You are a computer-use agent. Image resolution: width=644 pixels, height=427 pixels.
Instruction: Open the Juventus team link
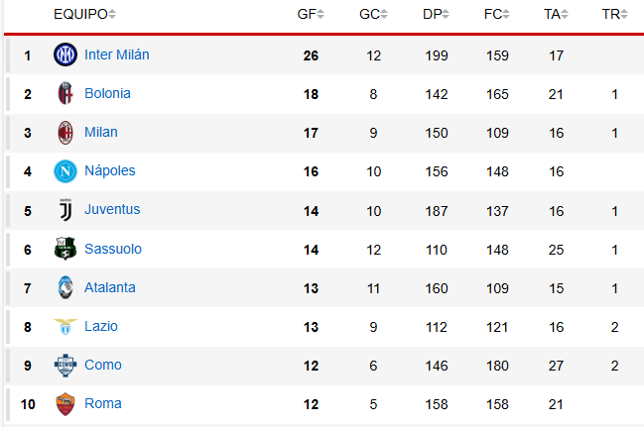click(112, 210)
